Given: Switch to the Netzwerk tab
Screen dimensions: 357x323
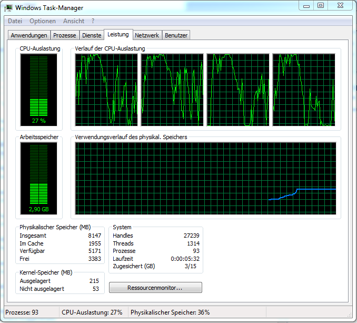Looking at the screenshot, I should [147, 35].
